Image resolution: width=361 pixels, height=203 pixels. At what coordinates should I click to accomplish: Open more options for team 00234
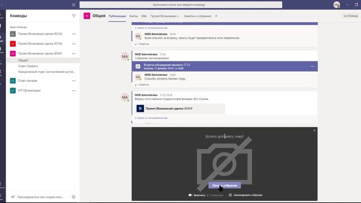(74, 34)
